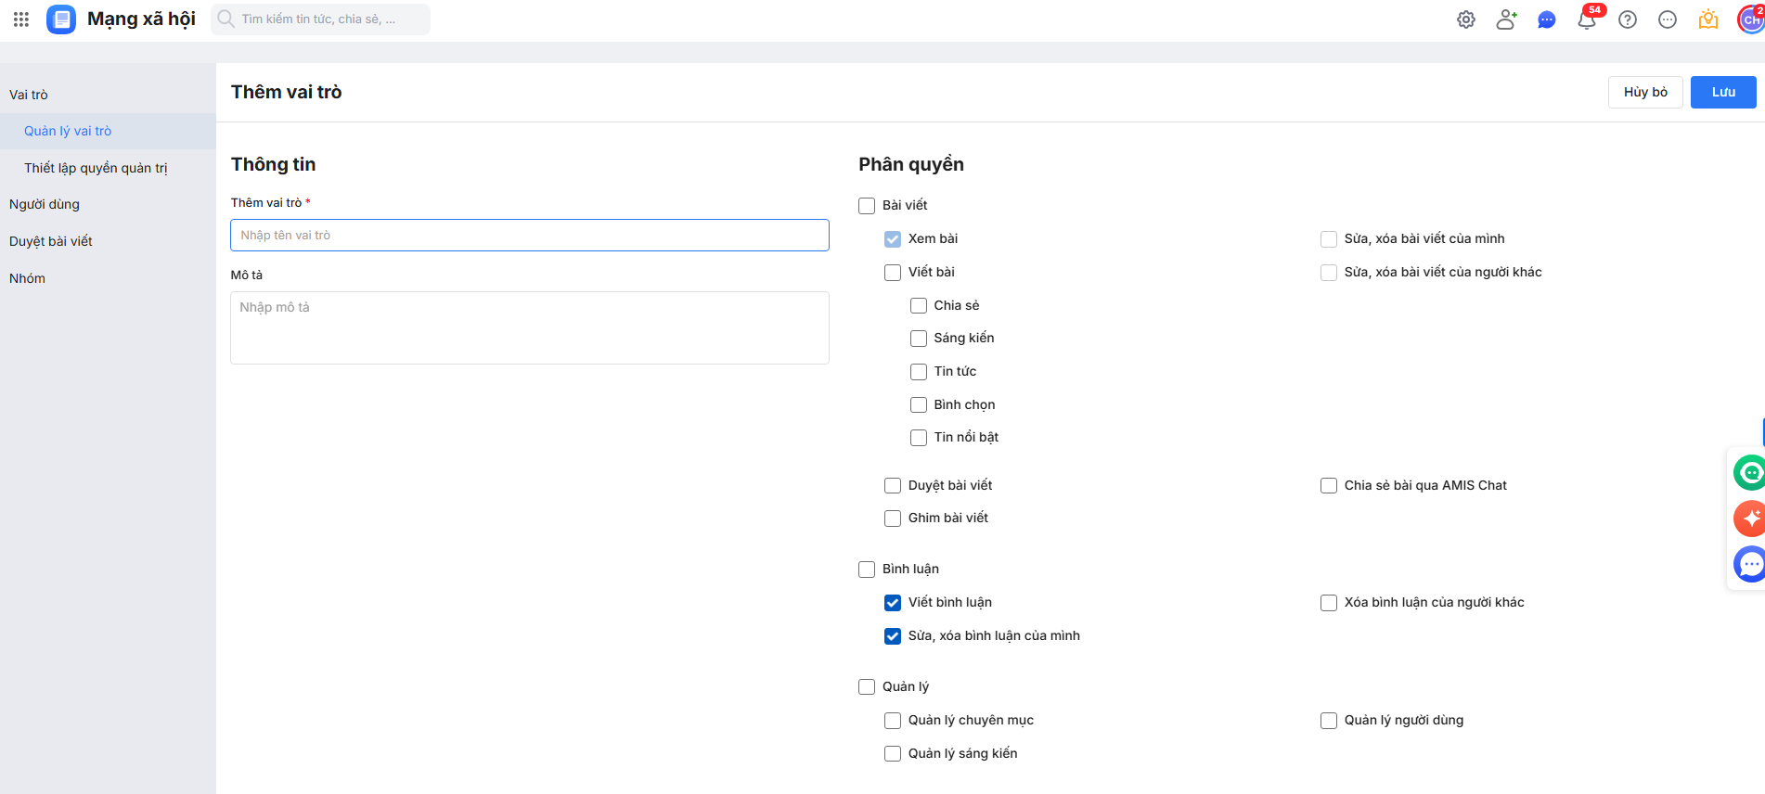The width and height of the screenshot is (1765, 794).
Task: Open the chat messages icon
Action: pyautogui.click(x=1546, y=19)
